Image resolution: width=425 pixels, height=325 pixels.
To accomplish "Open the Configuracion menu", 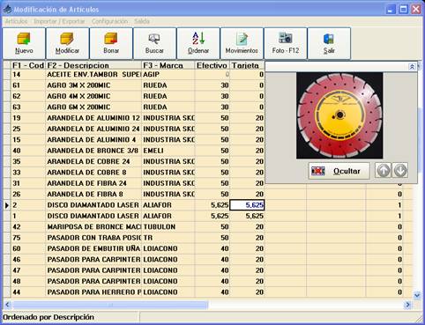I will pos(109,21).
